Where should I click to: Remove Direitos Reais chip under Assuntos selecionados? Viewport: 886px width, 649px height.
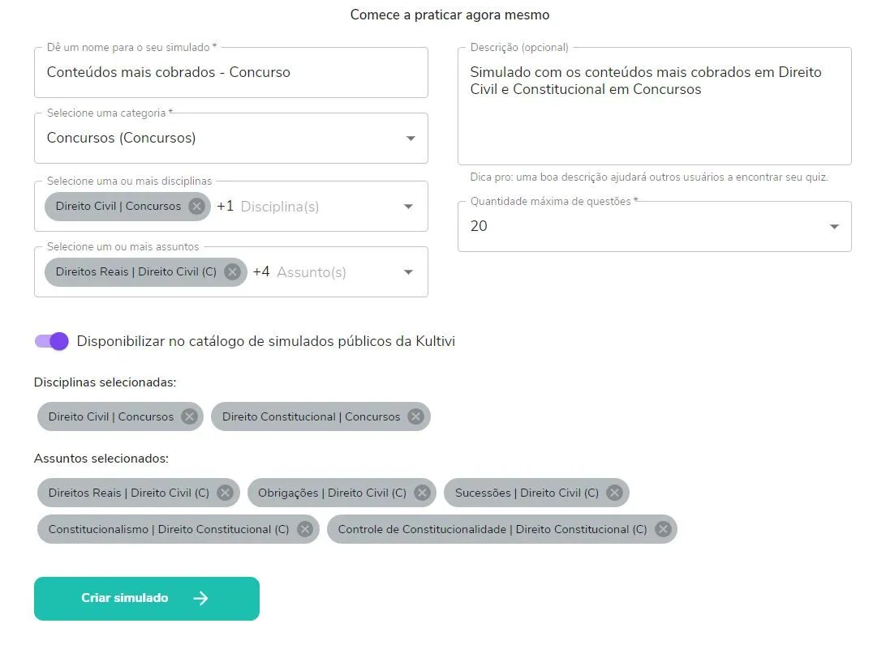(x=225, y=493)
